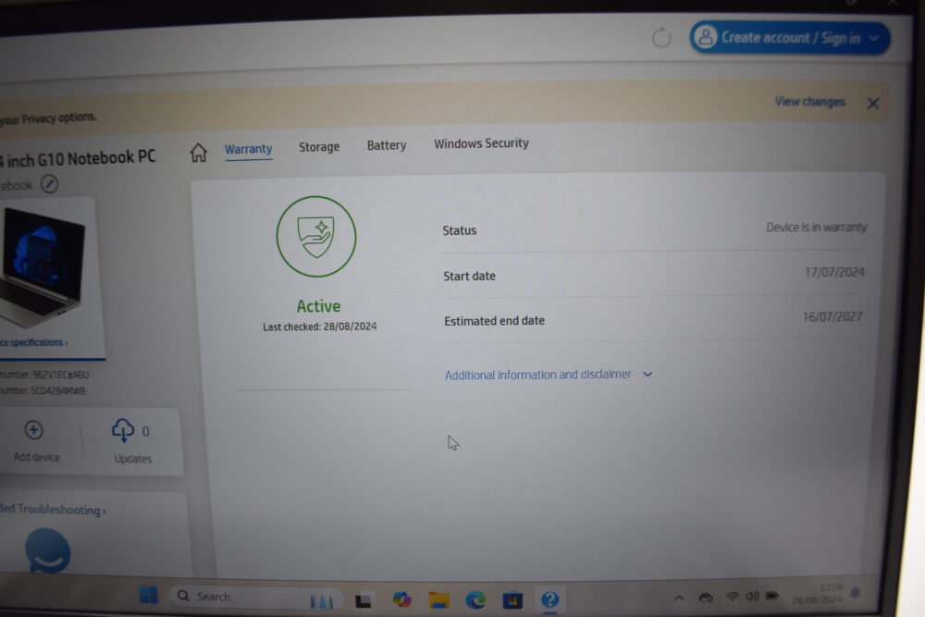Screen dimensions: 925x617
Task: Open the device specifications link
Action: (34, 342)
